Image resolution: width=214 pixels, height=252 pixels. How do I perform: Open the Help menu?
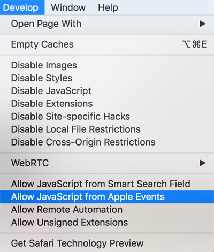pyautogui.click(x=108, y=7)
